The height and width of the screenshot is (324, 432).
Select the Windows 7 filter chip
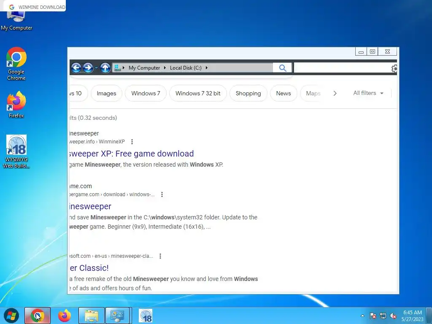click(x=146, y=93)
